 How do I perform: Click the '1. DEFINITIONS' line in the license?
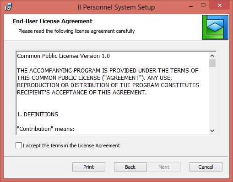[x=38, y=114]
